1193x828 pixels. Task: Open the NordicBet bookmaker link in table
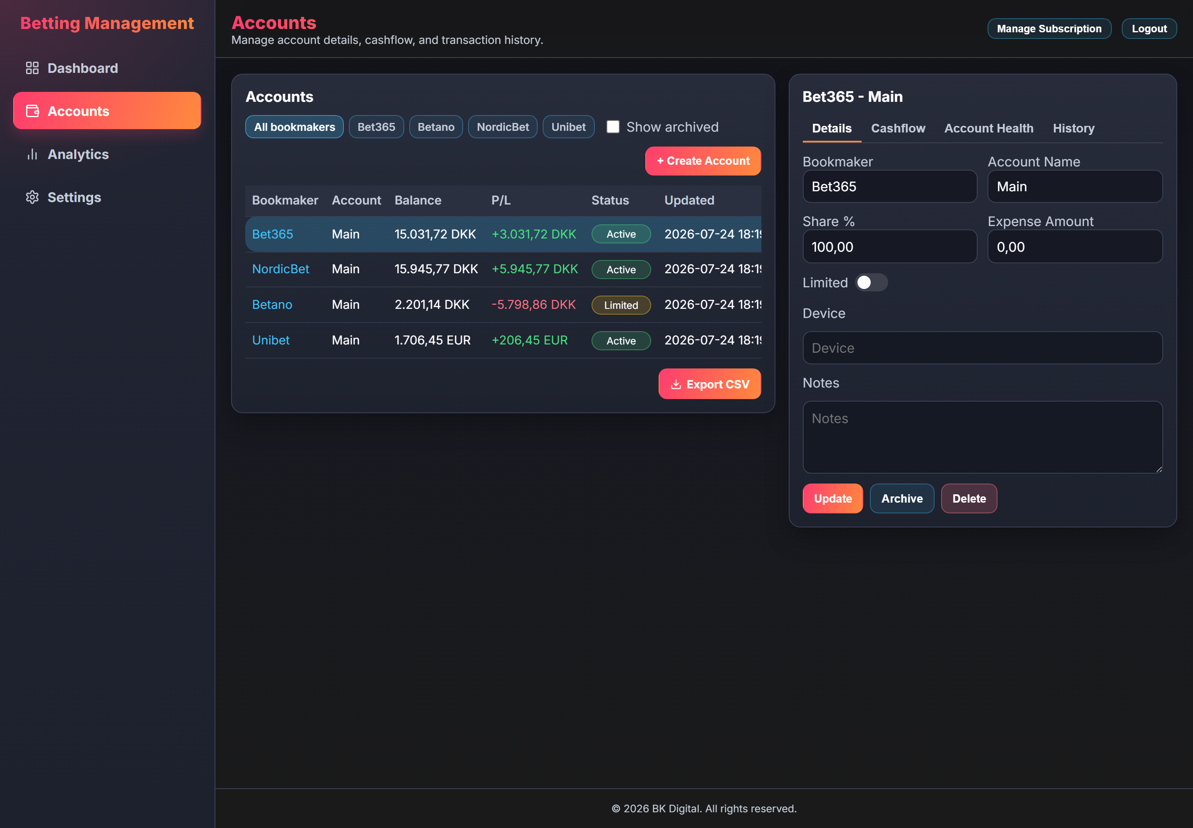point(280,269)
